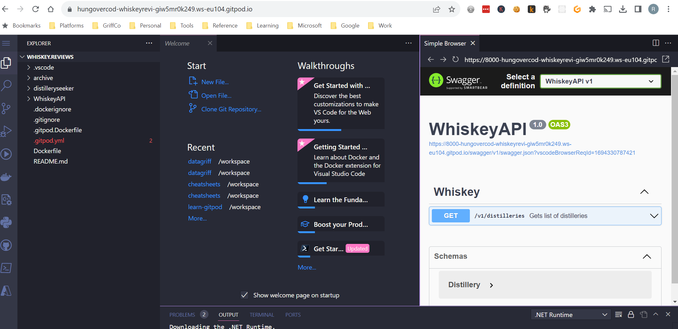
Task: Bookmark this page with star icon
Action: [452, 9]
